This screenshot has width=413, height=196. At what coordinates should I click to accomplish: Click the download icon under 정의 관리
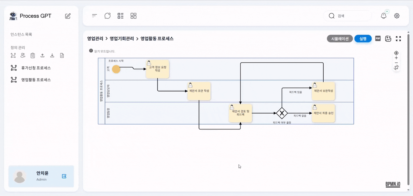coord(52,55)
